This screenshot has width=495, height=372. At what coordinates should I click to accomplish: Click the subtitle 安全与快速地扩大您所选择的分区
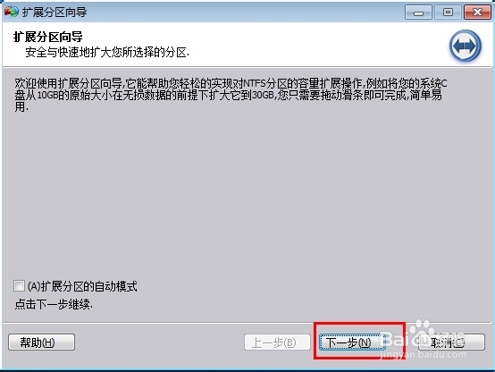coord(107,52)
